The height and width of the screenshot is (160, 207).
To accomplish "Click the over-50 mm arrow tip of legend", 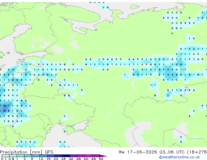I will [104, 156].
